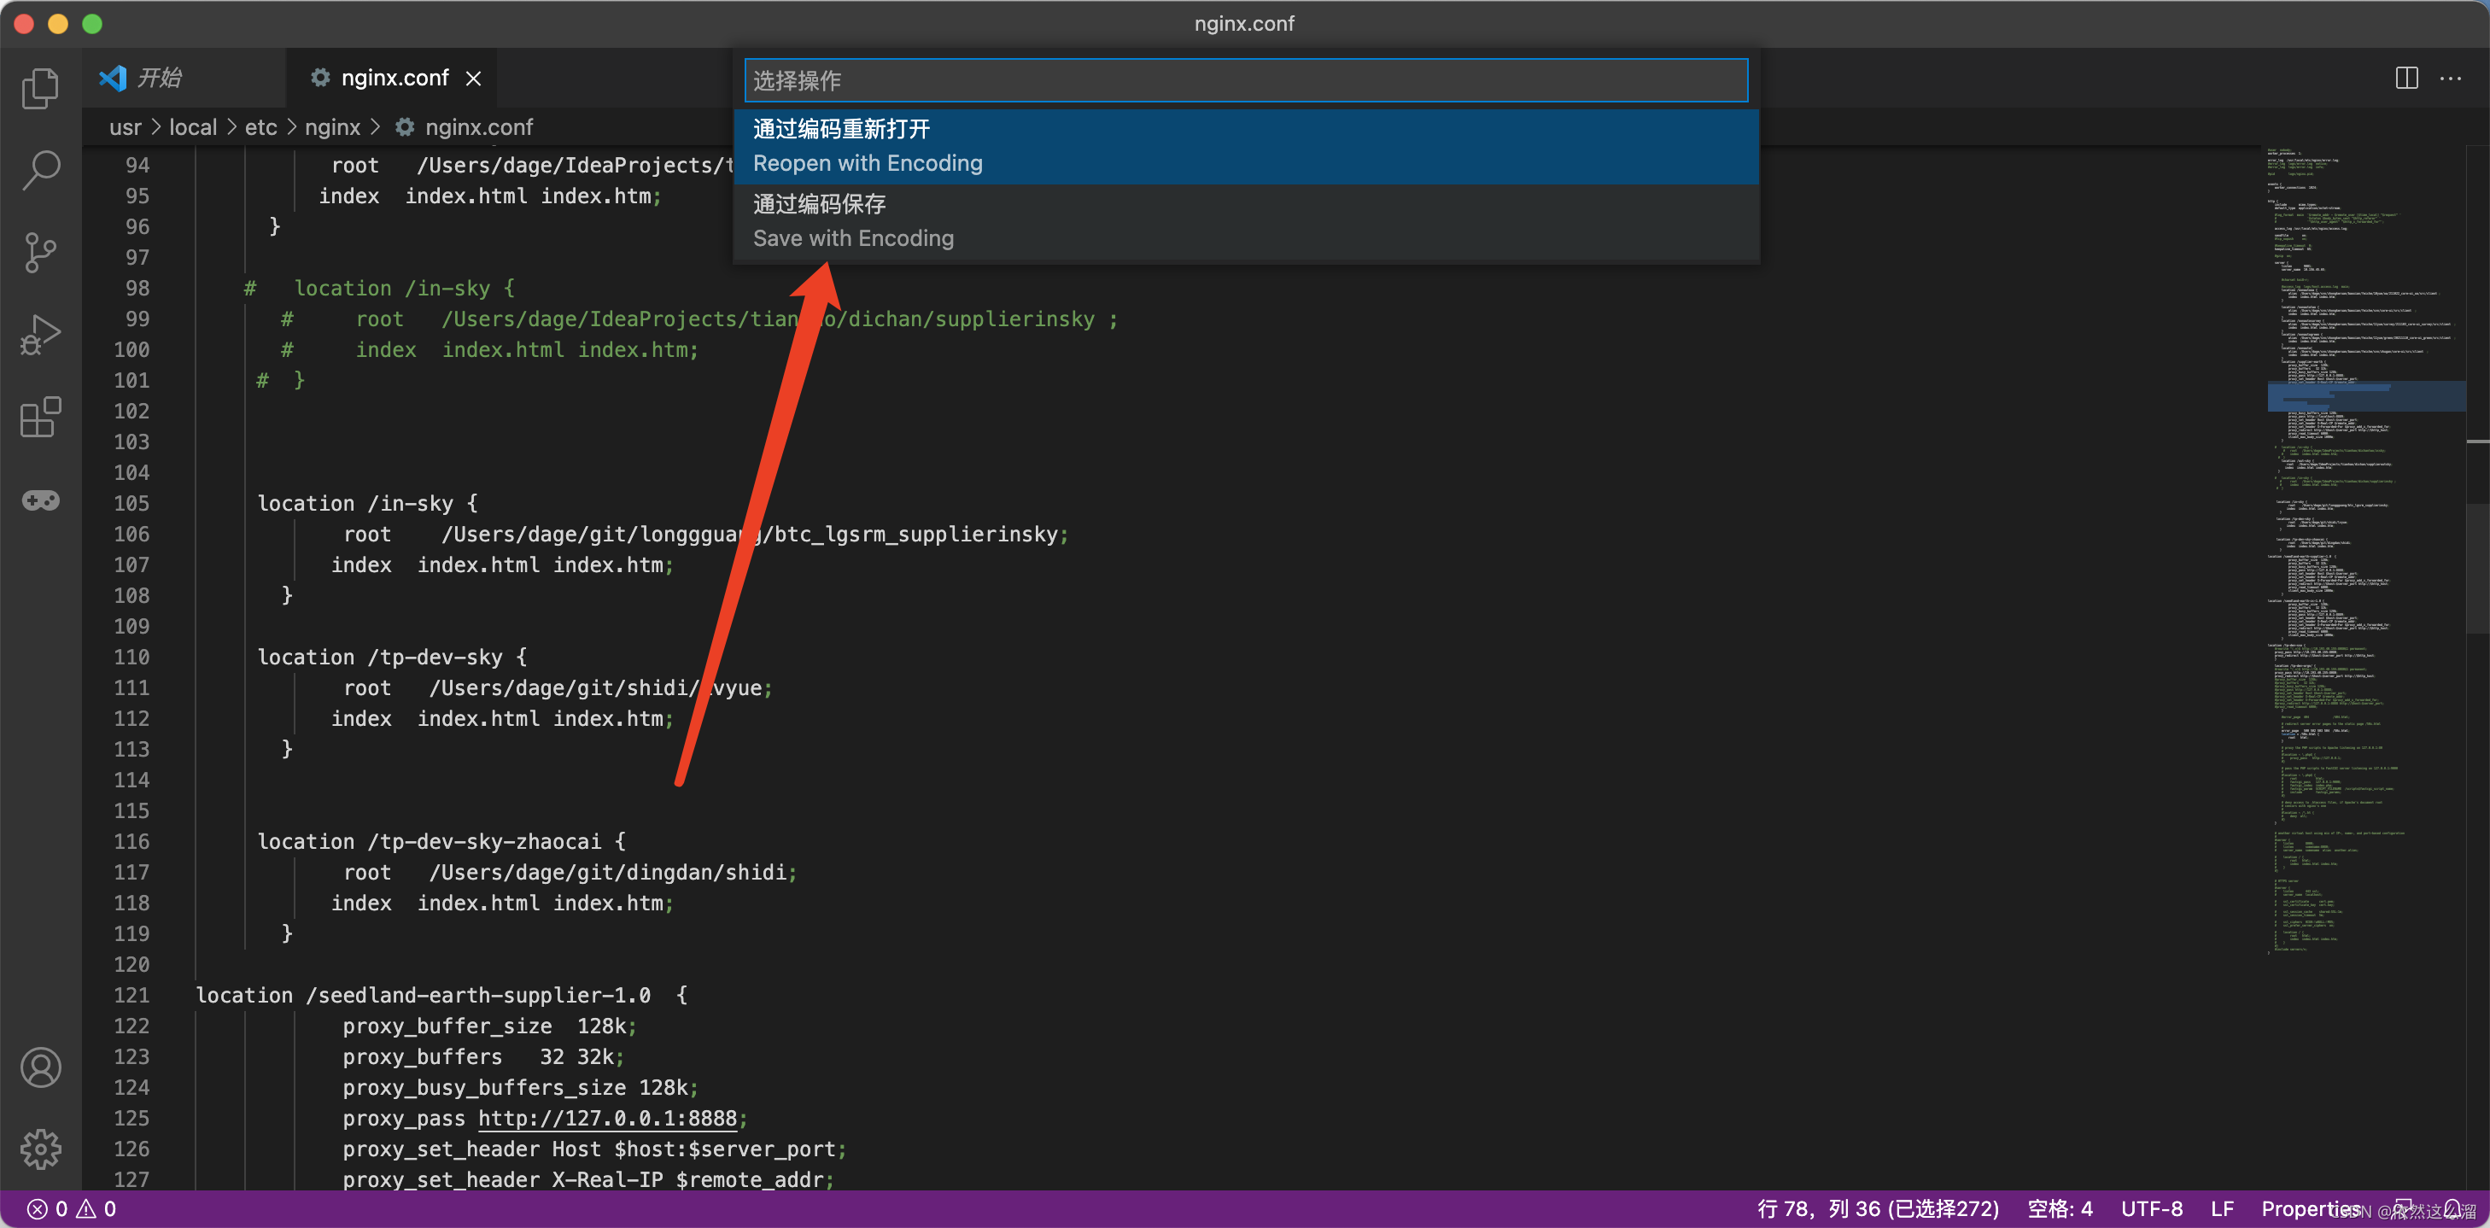
Task: Open the Search sidebar icon
Action: (x=41, y=170)
